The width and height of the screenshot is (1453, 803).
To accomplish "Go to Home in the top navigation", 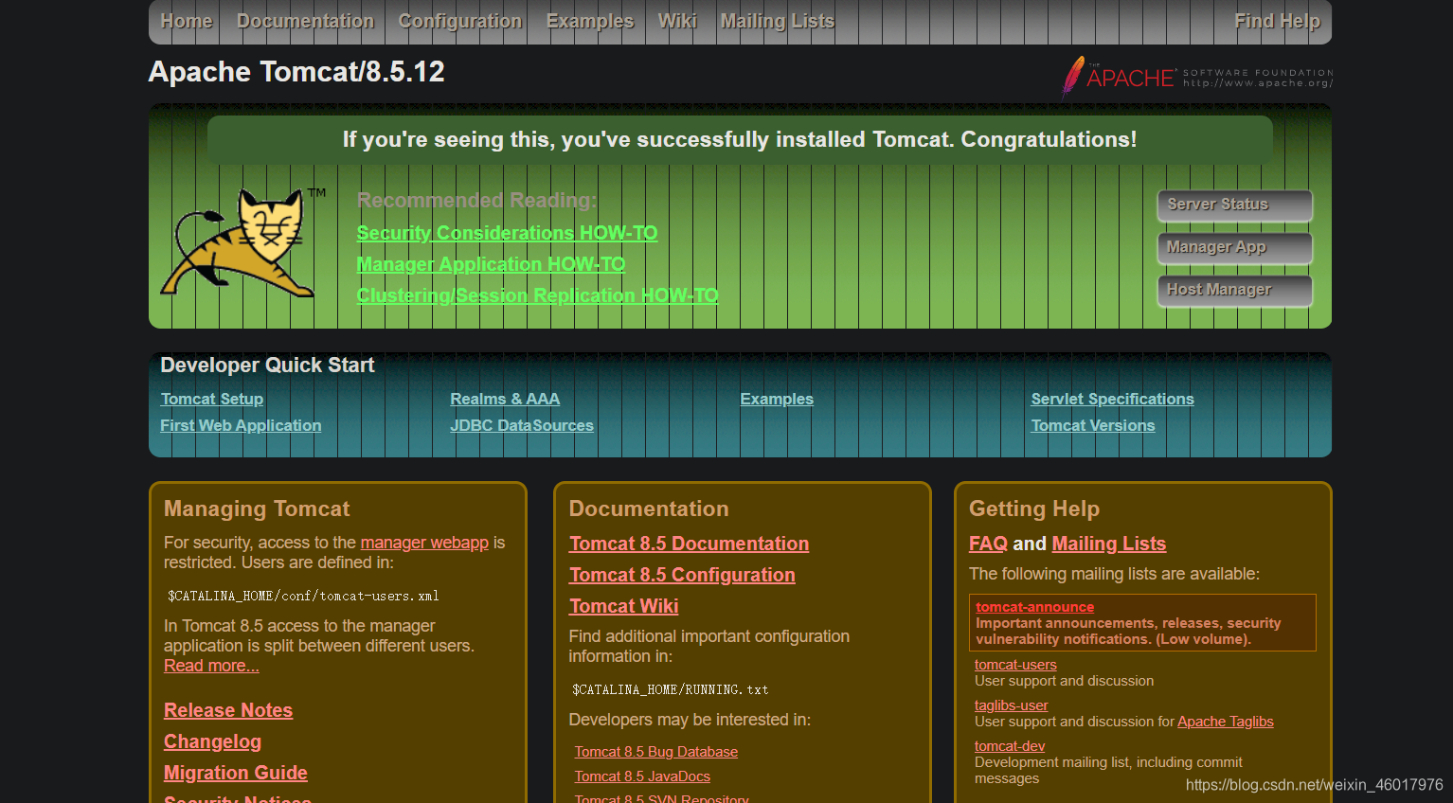I will [x=187, y=21].
